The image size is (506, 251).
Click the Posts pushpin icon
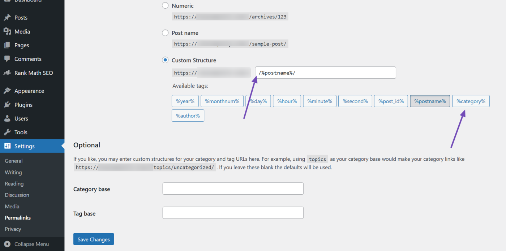click(7, 17)
